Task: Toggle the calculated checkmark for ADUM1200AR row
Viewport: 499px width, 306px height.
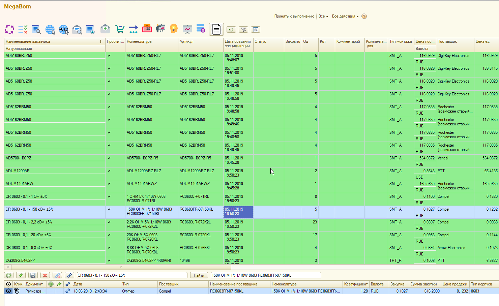Action: (x=109, y=171)
